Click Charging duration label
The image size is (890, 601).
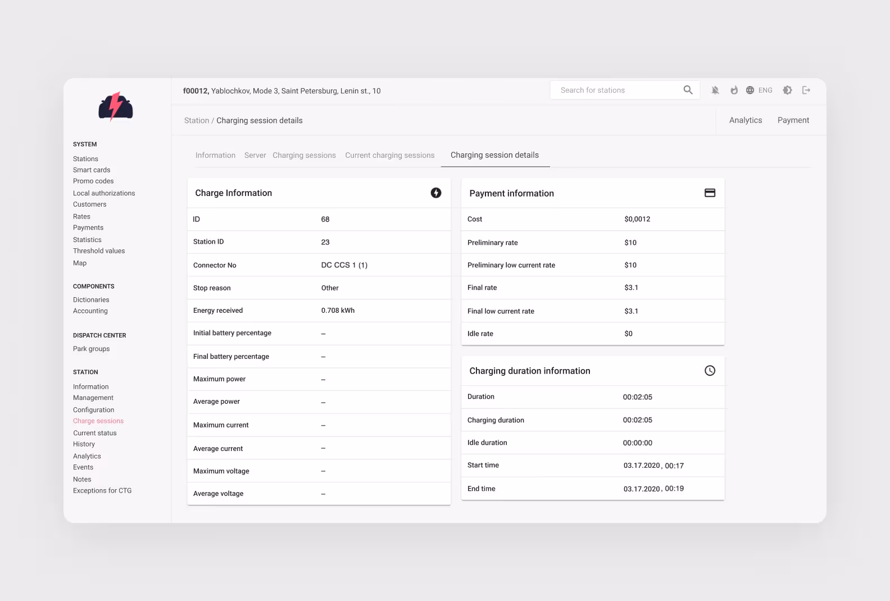[496, 420]
